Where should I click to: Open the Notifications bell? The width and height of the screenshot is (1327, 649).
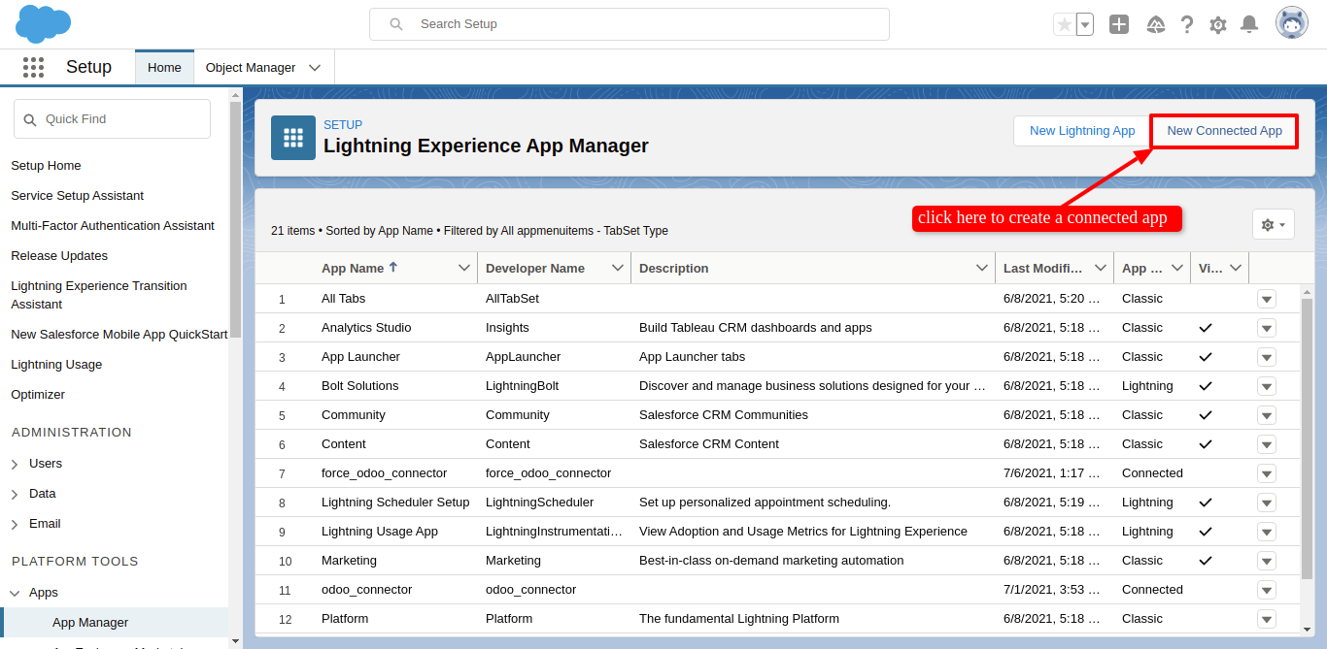coord(1249,24)
